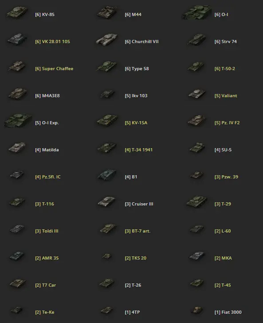Select the O-I heavy tank icon
Viewport: 263px width, 323px height.
coord(196,12)
